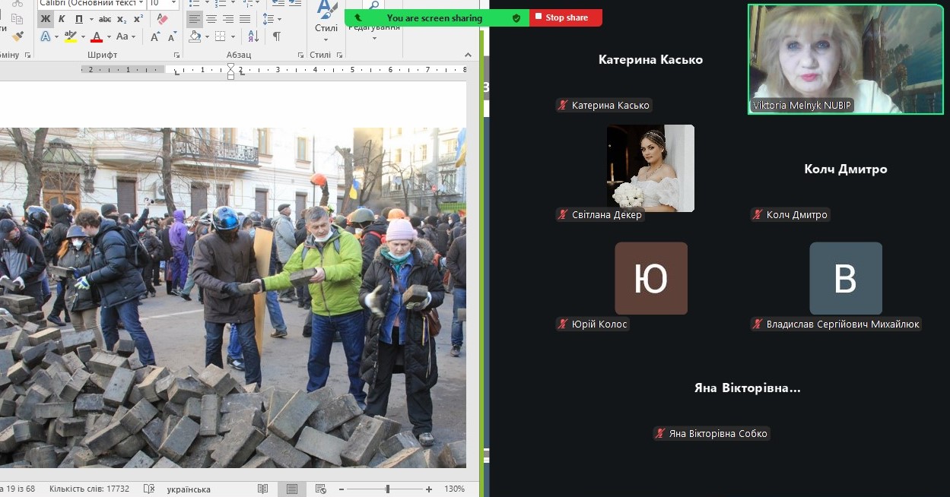Viewport: 950px width, 497px height.
Task: Open the Calibri font name dropdown
Action: pos(141,3)
